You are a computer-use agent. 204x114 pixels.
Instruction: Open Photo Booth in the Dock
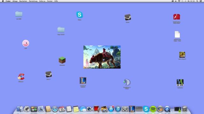(x=97, y=109)
